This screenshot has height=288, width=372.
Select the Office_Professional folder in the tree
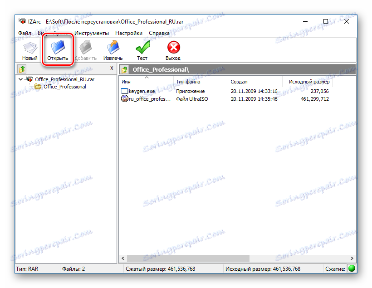coord(64,87)
